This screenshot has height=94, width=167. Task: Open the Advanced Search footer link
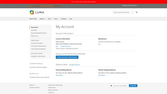(x=53, y=90)
